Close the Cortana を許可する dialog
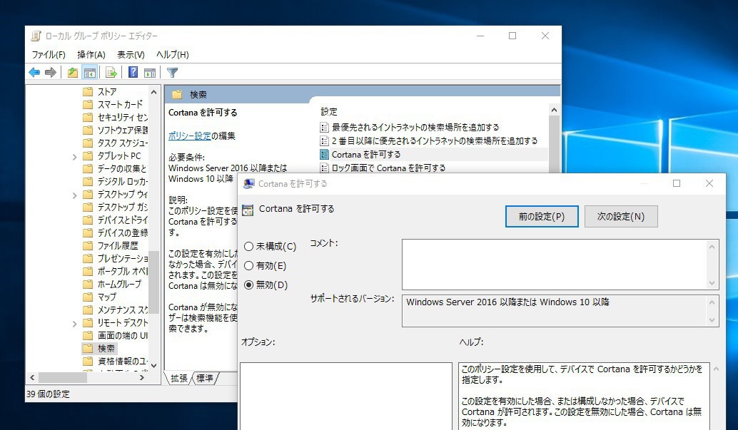The width and height of the screenshot is (738, 430). pos(709,183)
